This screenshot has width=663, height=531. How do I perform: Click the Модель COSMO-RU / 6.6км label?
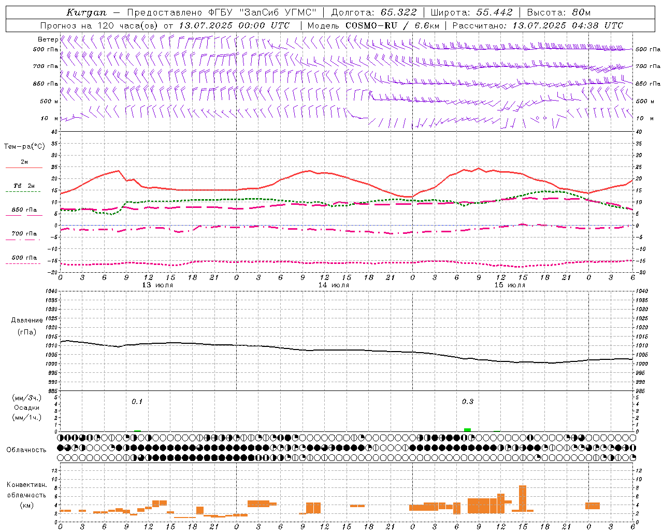[x=373, y=25]
